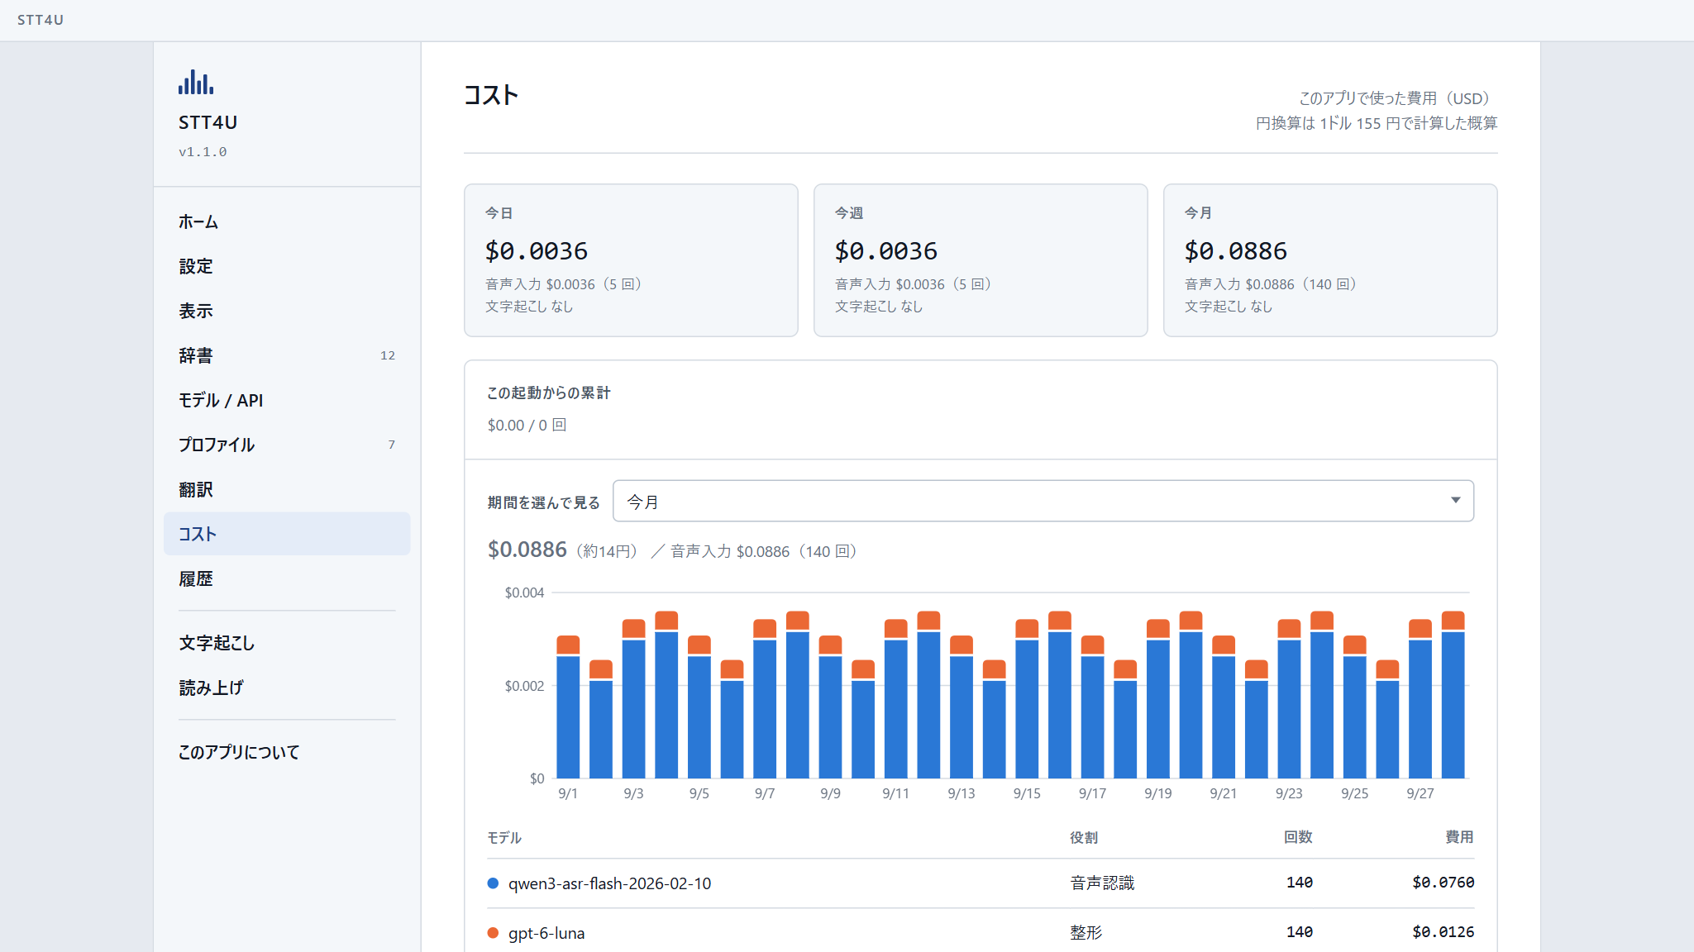
Task: Click the 今月 cost summary card
Action: [x=1329, y=260]
